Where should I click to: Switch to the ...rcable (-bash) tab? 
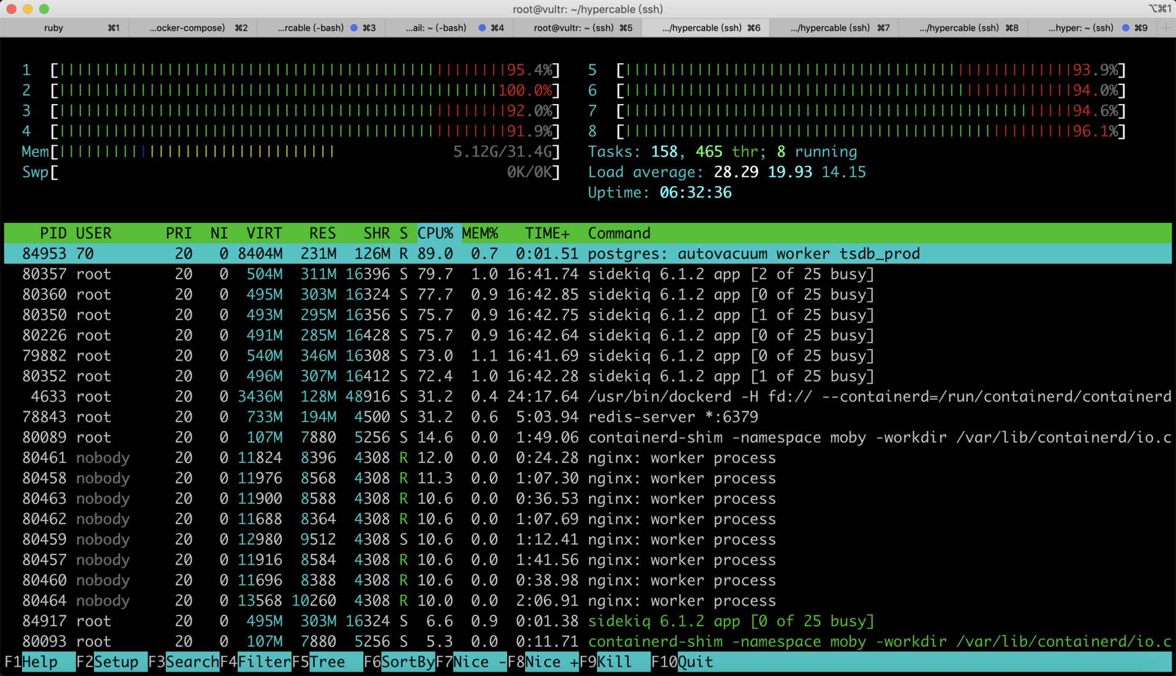321,28
